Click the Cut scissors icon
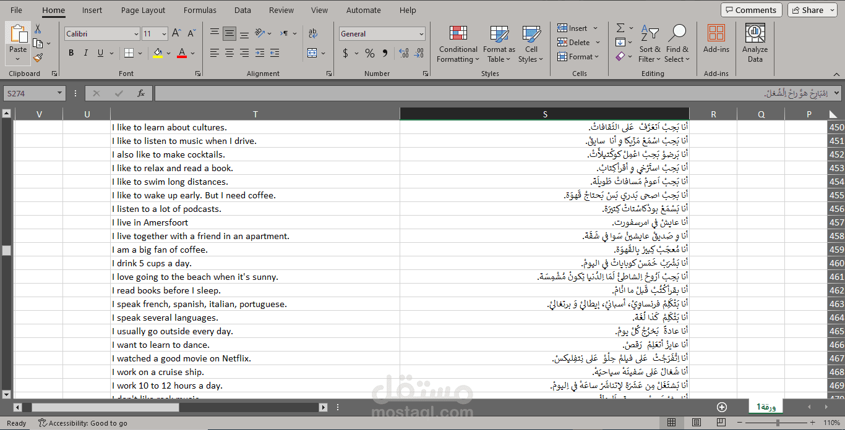The height and width of the screenshot is (430, 845). [x=38, y=29]
